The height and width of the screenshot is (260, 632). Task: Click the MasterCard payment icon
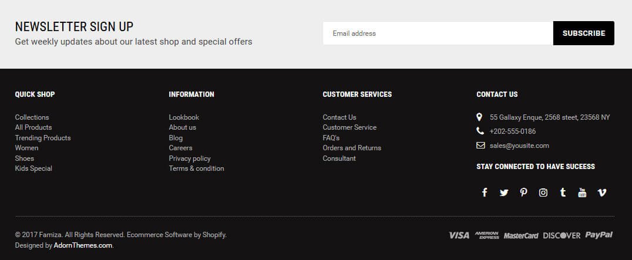pyautogui.click(x=521, y=236)
